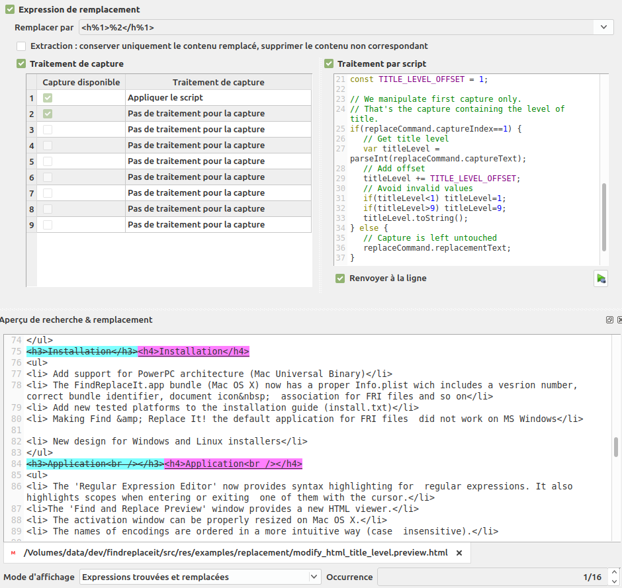Screen dimensions: 622x588
Task: Click the 'Traitement de capture' column header
Action: pyautogui.click(x=218, y=82)
